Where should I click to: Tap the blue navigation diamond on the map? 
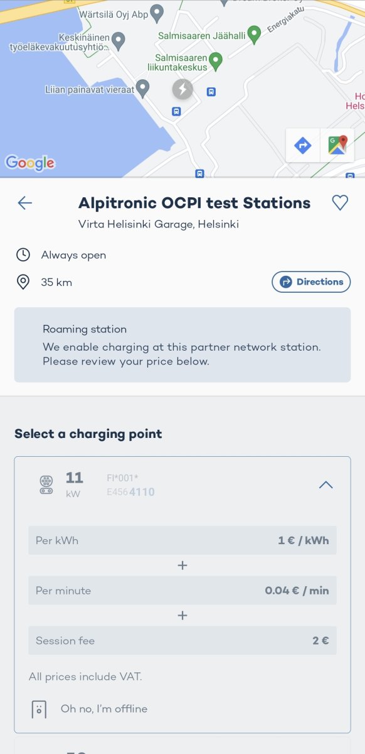point(303,145)
